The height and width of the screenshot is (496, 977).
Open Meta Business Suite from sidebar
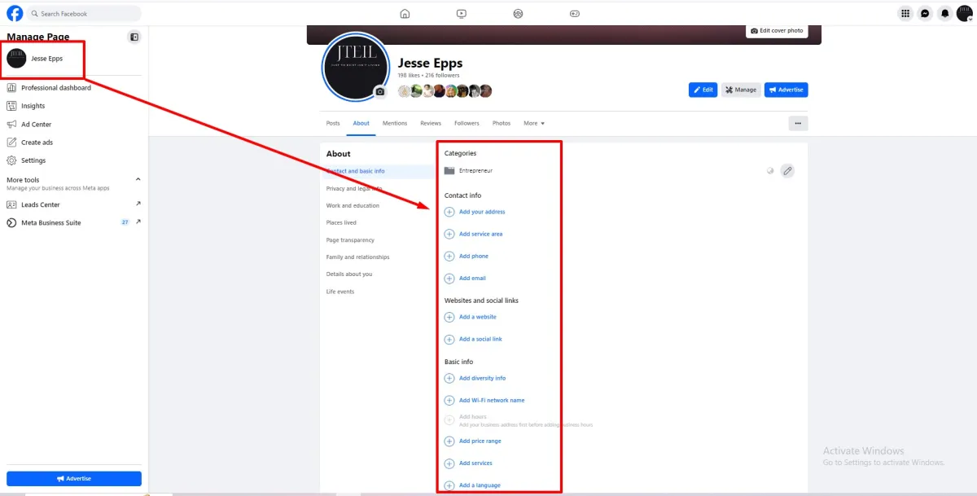pyautogui.click(x=51, y=222)
